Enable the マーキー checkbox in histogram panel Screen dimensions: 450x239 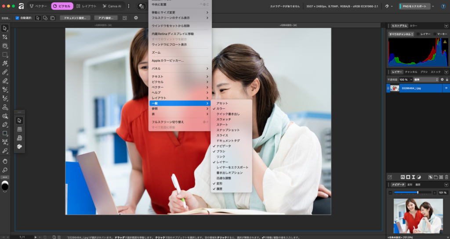[x=435, y=34]
